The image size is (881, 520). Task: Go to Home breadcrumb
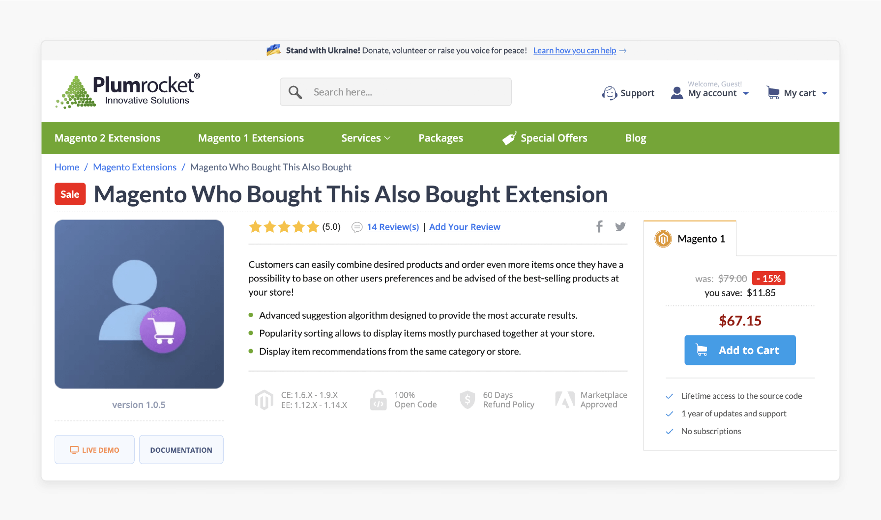[67, 167]
